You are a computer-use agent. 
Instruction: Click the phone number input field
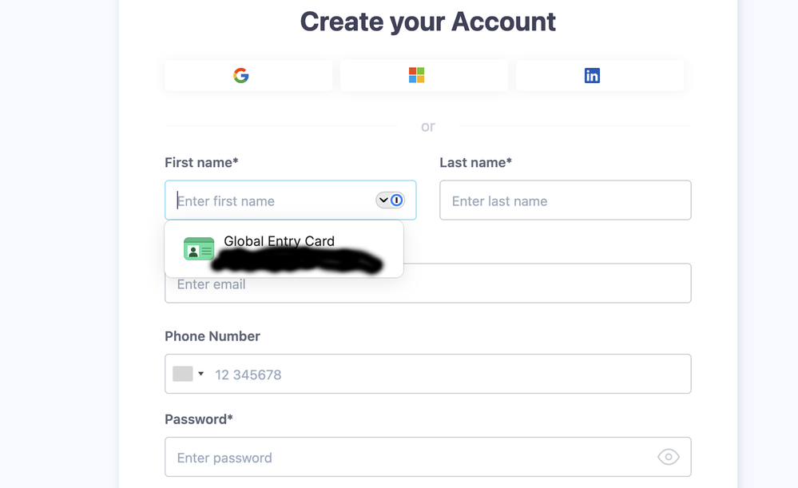[447, 374]
